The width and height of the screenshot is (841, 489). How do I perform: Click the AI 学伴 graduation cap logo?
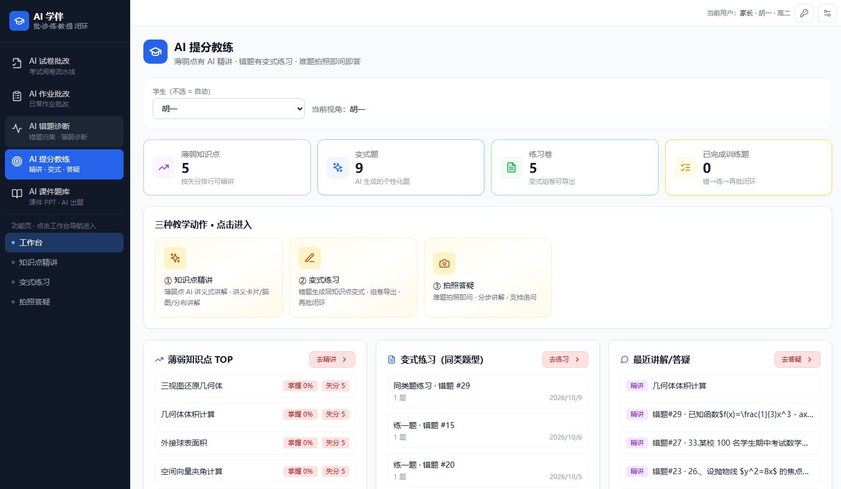[x=19, y=21]
